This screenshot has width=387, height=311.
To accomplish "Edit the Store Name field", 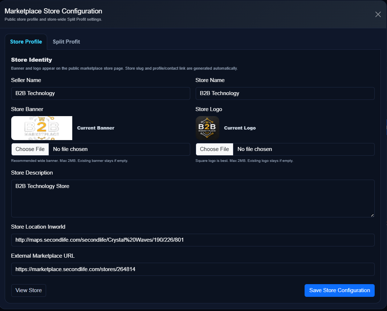I will tap(285, 93).
